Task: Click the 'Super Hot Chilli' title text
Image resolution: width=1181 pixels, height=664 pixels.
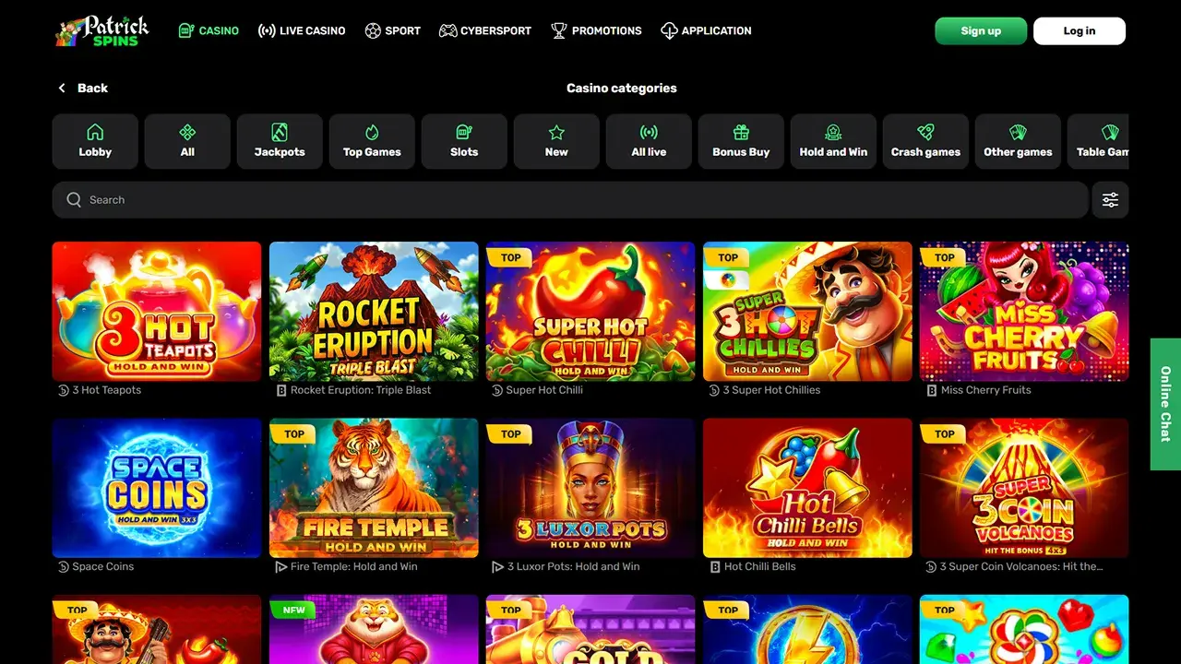Action: pyautogui.click(x=544, y=390)
